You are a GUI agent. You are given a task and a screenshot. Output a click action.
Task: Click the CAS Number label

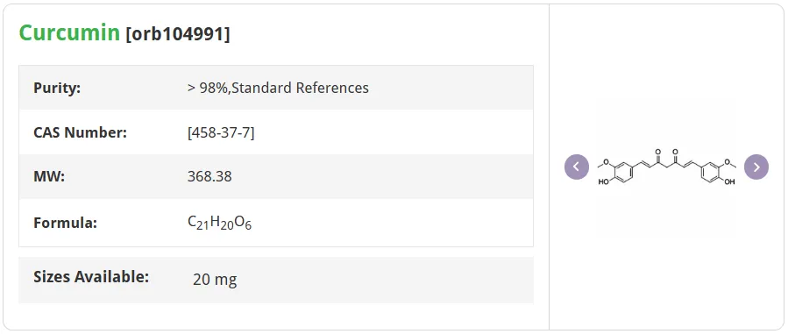tap(80, 132)
